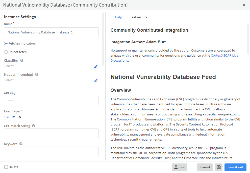Screen dimensions: 250x173
Task: Open Classifier editor external link icon
Action: pyautogui.click(x=95, y=66)
